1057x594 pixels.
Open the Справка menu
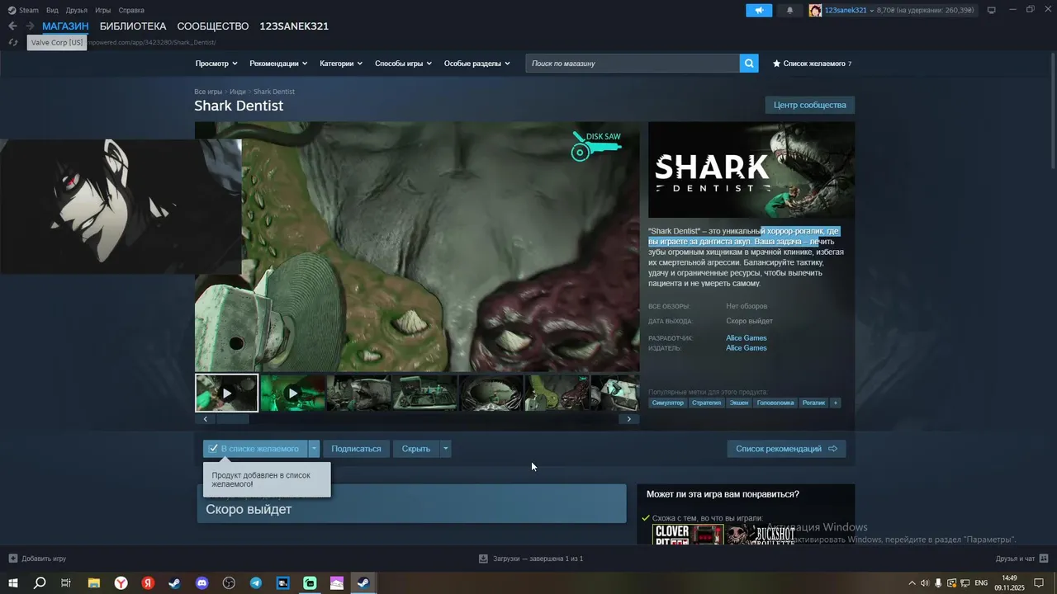(131, 10)
